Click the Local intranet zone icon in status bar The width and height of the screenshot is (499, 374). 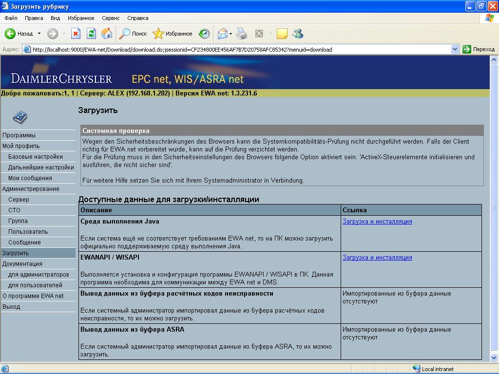click(416, 369)
